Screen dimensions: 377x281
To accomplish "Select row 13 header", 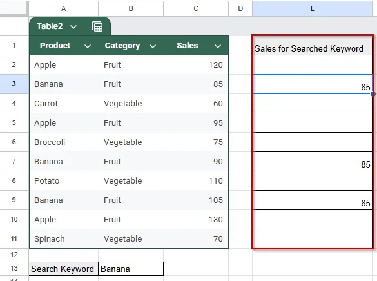I will pyautogui.click(x=14, y=268).
